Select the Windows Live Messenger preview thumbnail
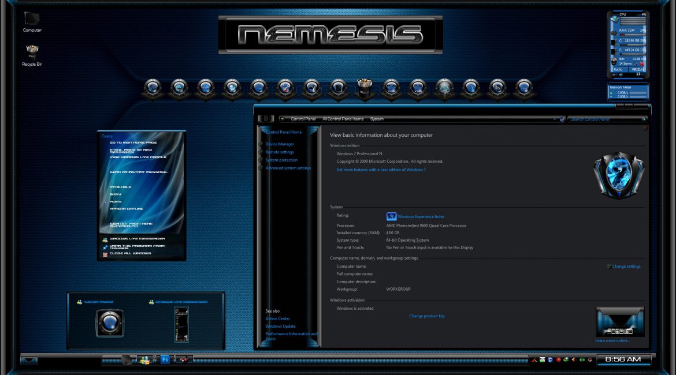Screen dimensions: 676x375 (181, 324)
